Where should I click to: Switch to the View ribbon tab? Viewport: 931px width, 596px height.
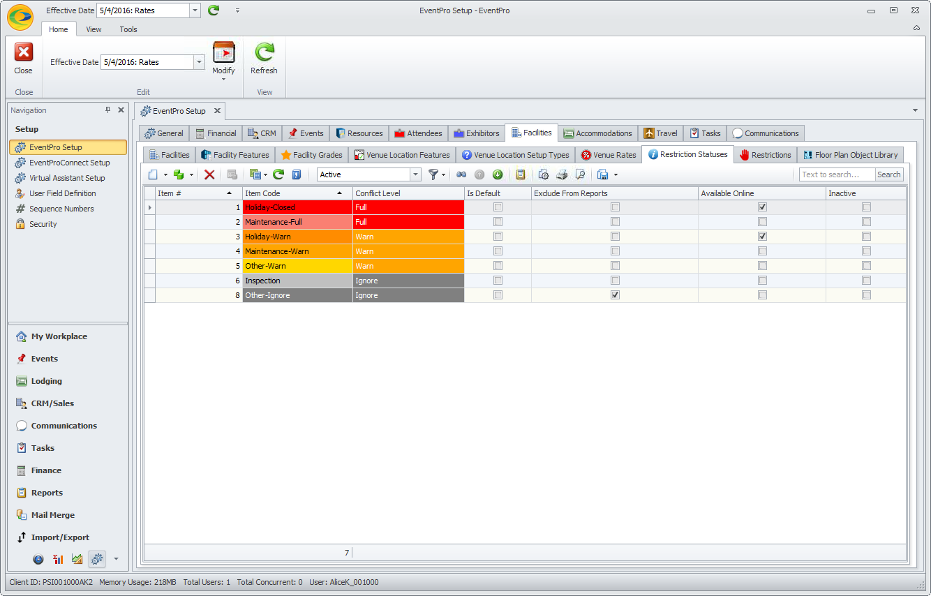tap(94, 29)
